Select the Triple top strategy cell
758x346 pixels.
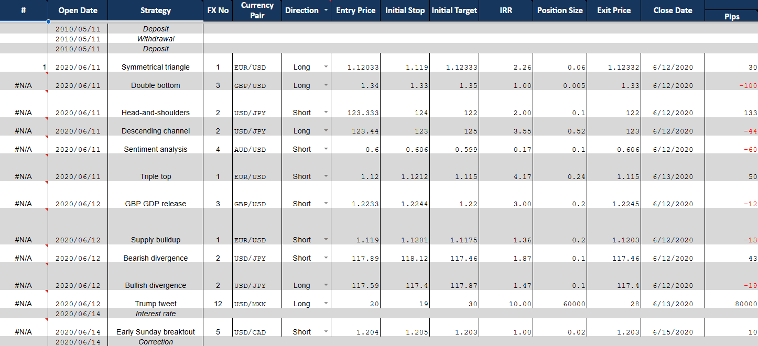[x=156, y=168]
